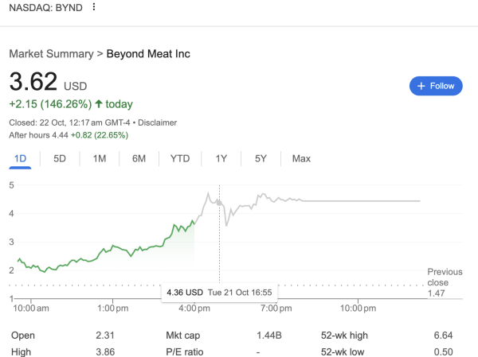Image resolution: width=478 pixels, height=357 pixels.
Task: Click the Open label in the stats table
Action: pos(23,336)
